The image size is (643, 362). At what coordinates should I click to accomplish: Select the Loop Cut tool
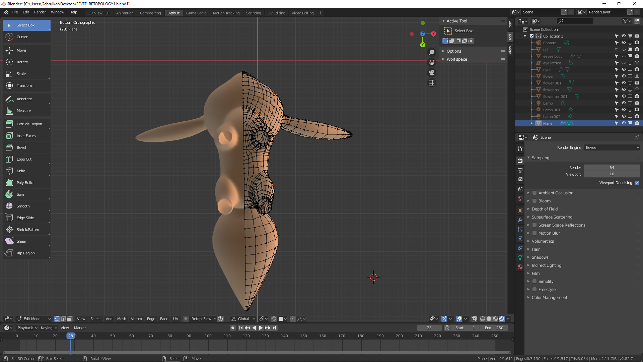pyautogui.click(x=24, y=159)
